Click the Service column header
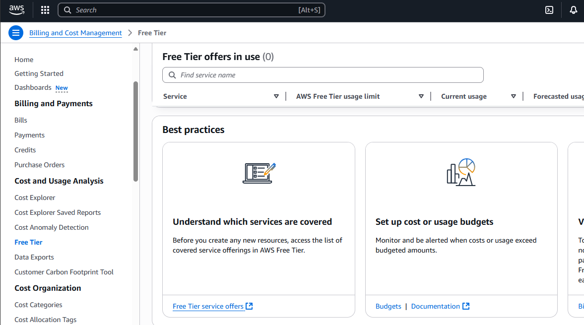The height and width of the screenshot is (325, 584). coord(175,96)
